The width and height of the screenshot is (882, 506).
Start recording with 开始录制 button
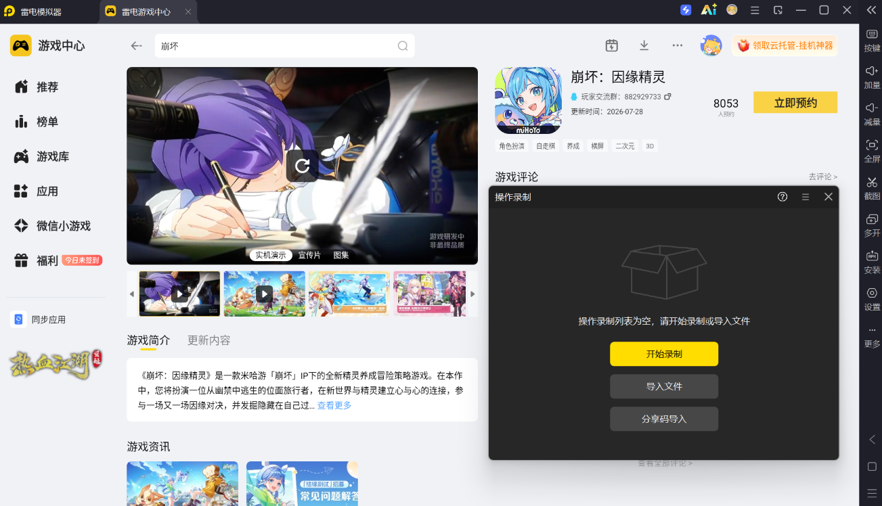click(664, 354)
